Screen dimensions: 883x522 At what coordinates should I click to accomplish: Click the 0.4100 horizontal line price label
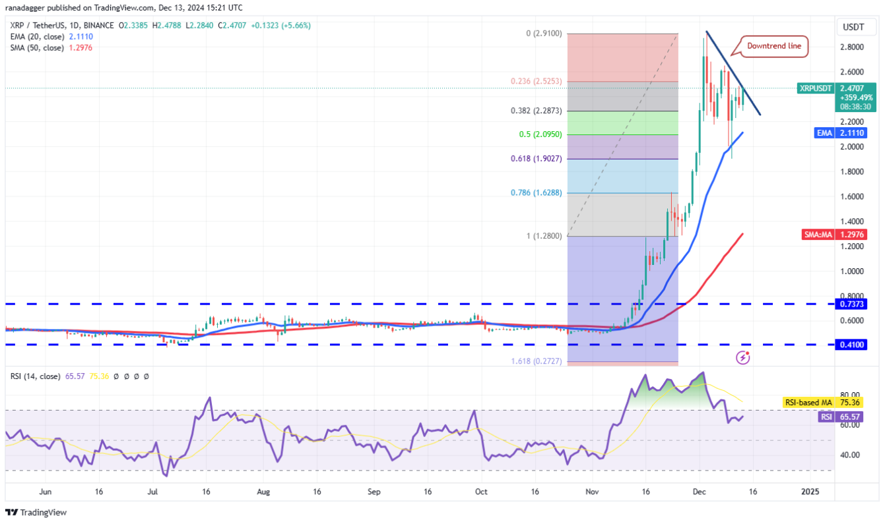tap(850, 344)
